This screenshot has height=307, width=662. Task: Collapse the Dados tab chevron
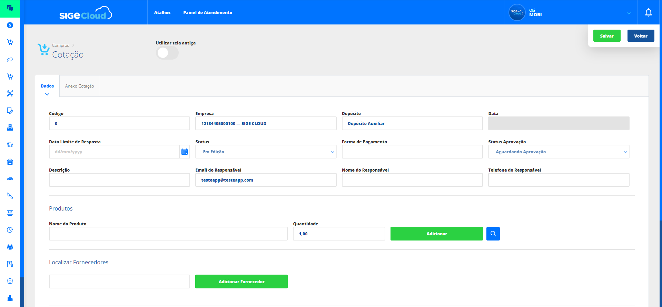point(47,94)
